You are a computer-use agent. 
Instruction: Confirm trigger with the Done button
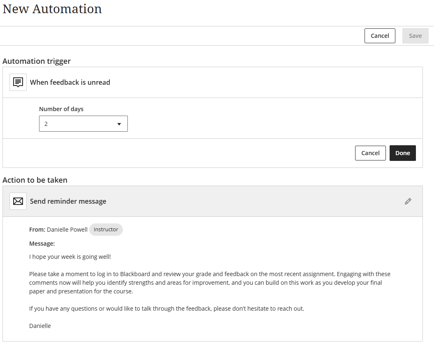coord(402,153)
